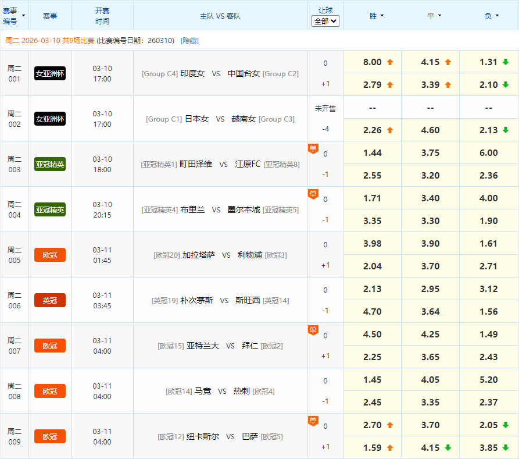This screenshot has height=459, width=519.
Task: Select 亚特兰大 win odds 4.50
Action: pyautogui.click(x=373, y=335)
